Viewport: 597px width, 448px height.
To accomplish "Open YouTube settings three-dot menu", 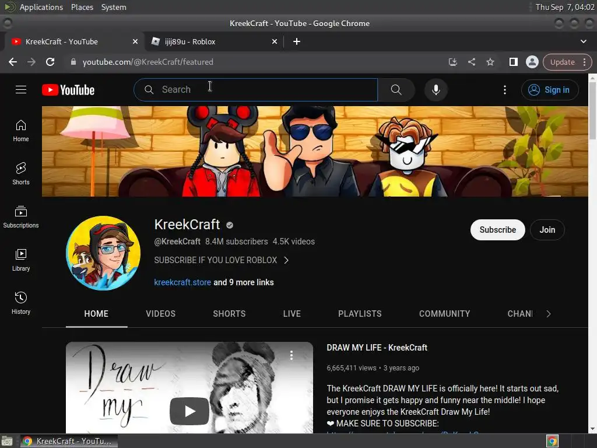I will click(505, 90).
